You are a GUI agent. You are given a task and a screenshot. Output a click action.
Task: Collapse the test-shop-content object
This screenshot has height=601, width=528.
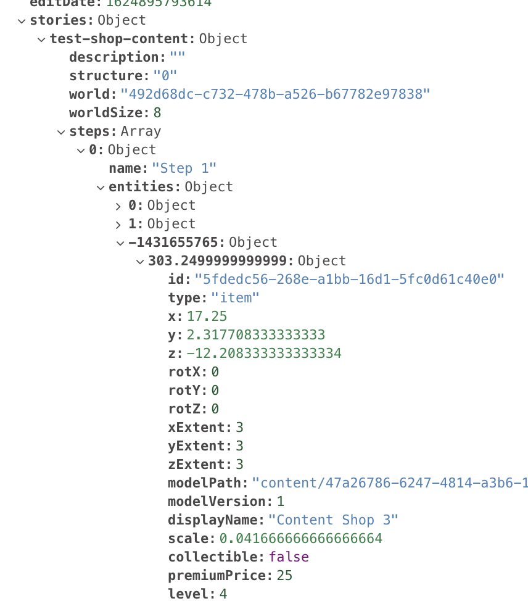pos(41,39)
